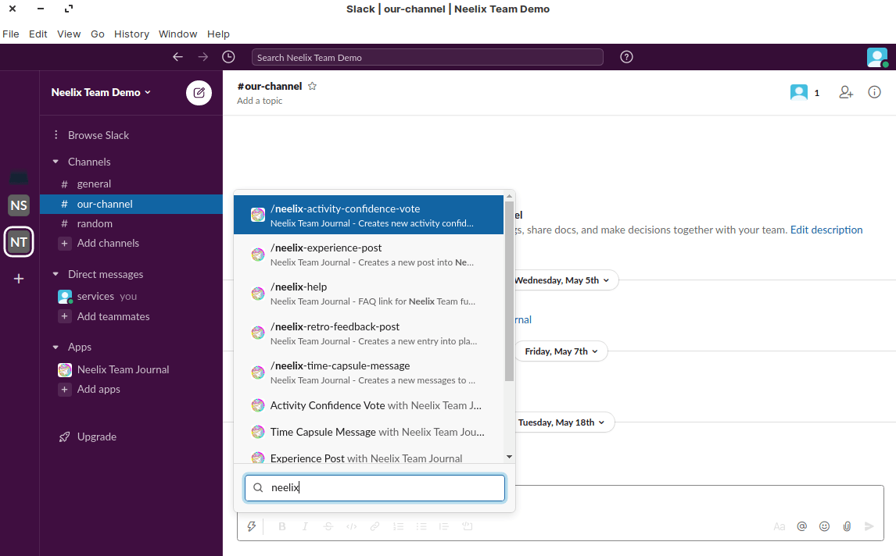
Task: Click Add a topic
Action: click(x=260, y=101)
